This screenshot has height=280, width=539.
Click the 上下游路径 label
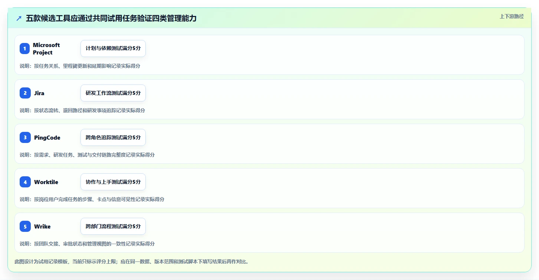click(x=512, y=16)
